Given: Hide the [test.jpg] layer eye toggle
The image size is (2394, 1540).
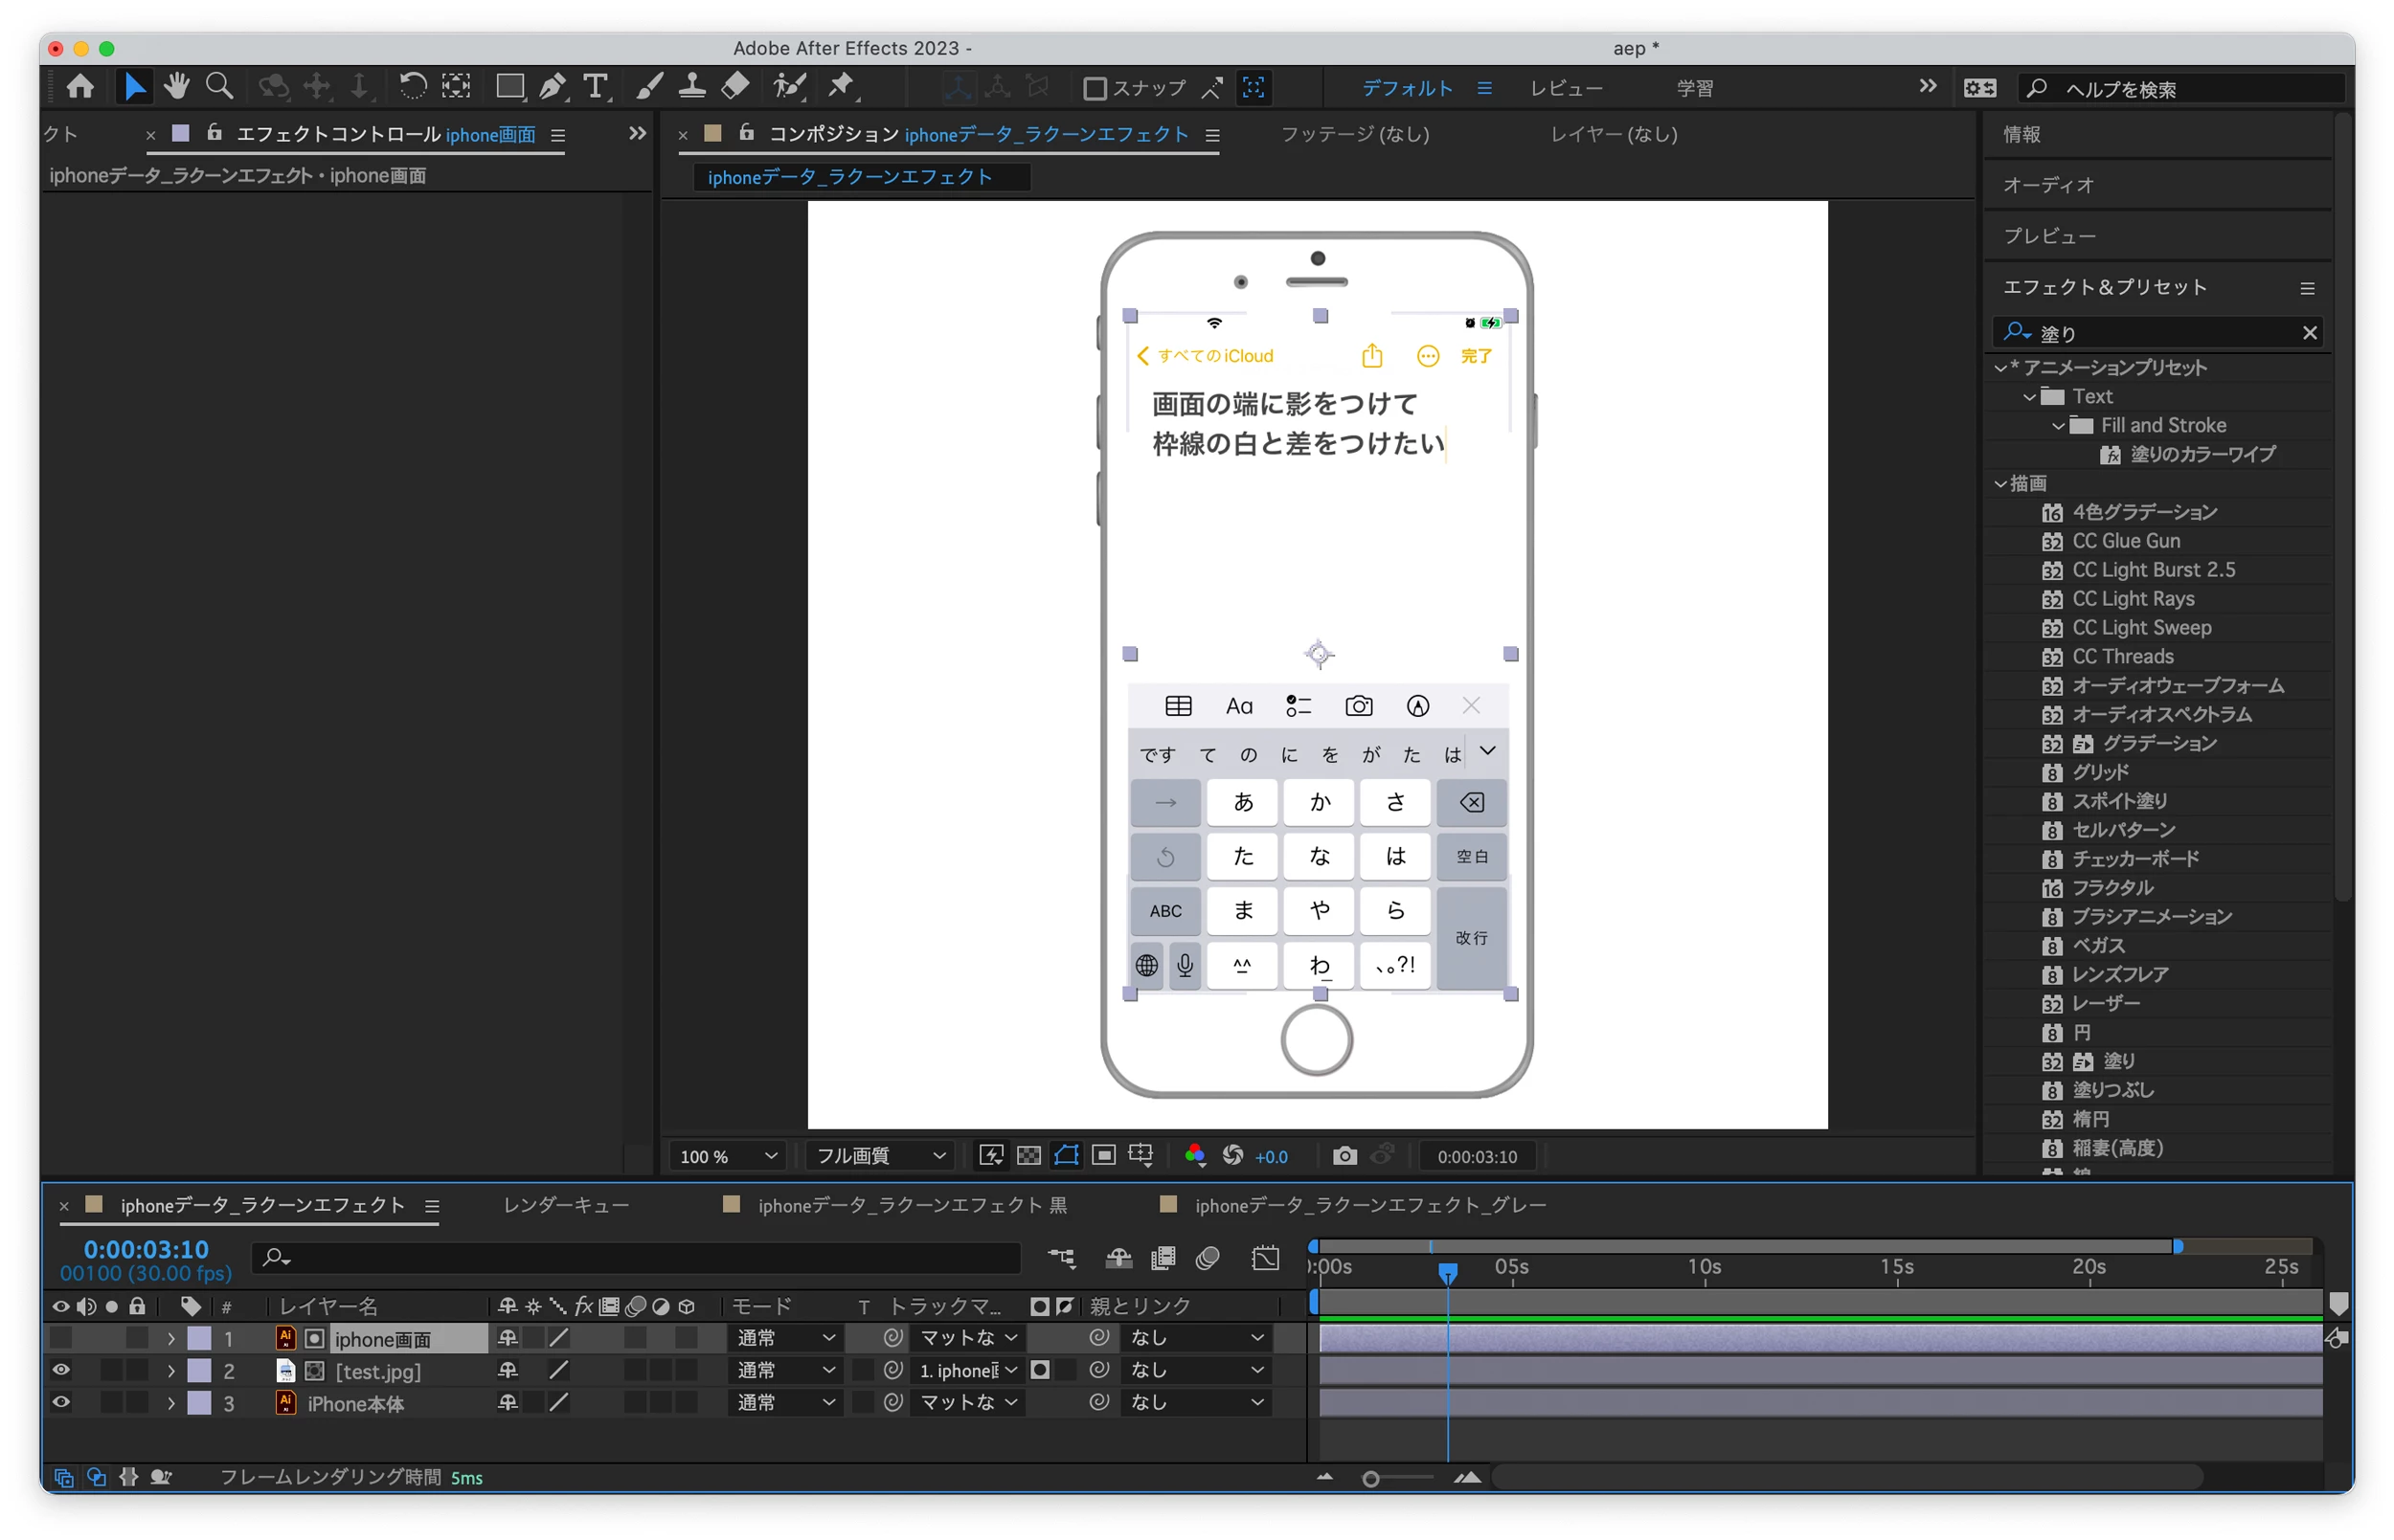Looking at the screenshot, I should tap(61, 1370).
